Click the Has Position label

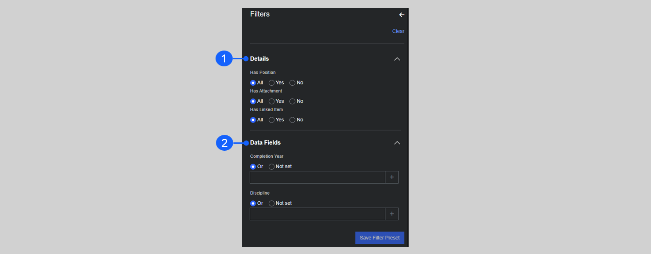[x=263, y=73]
